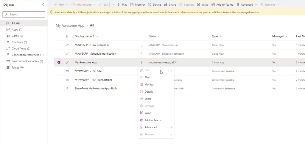This screenshot has width=305, height=144.
Task: Click the pw_myawesomeapp_ce35f name cell
Action: click(162, 63)
